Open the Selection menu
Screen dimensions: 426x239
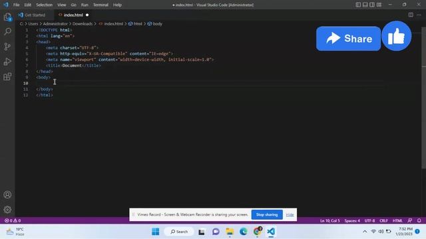pos(45,5)
